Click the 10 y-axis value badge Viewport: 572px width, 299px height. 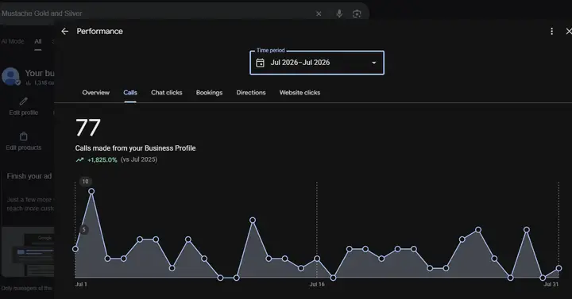85,182
